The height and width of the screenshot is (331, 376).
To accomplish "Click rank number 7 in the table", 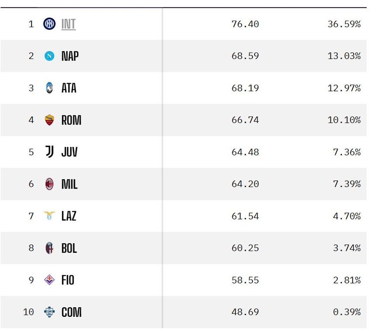I will 31,216.
